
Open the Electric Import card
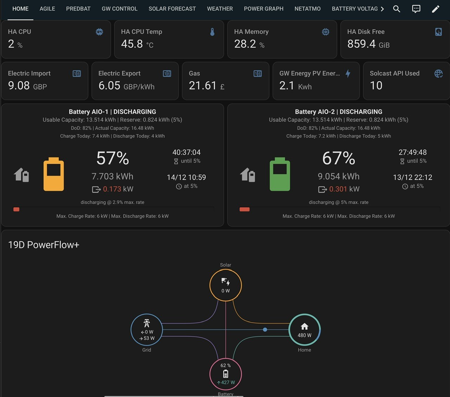pos(45,81)
